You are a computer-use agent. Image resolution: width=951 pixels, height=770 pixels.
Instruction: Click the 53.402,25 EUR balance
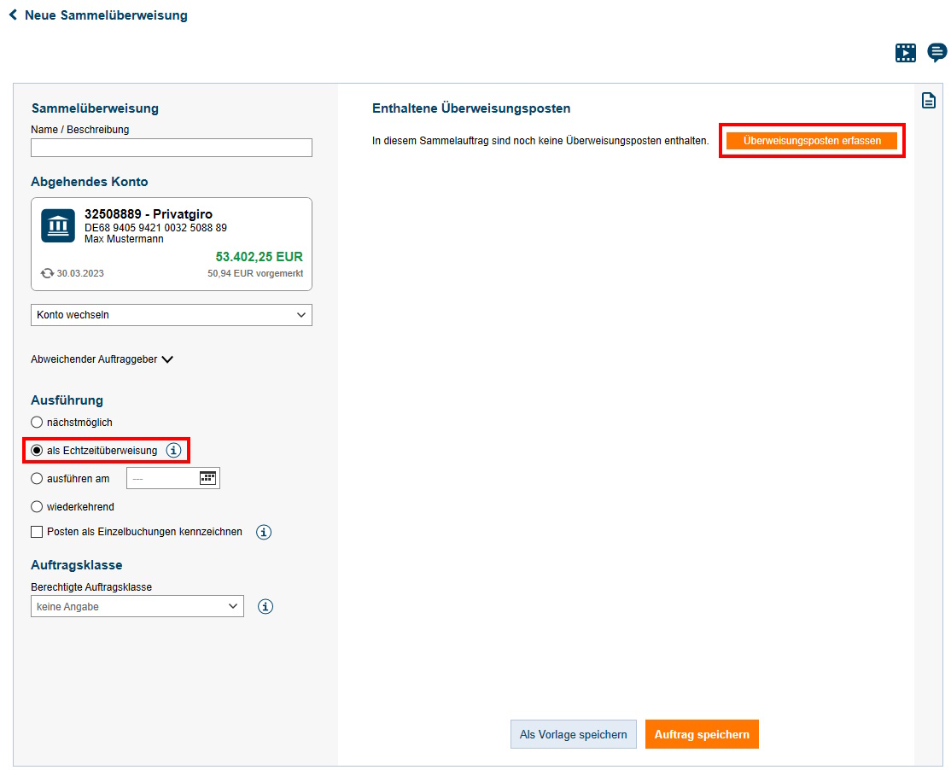pos(259,256)
